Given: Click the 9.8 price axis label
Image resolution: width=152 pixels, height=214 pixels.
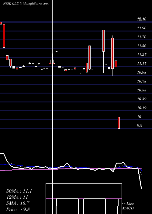Looking at the screenshot, I should pyautogui.click(x=140, y=126).
